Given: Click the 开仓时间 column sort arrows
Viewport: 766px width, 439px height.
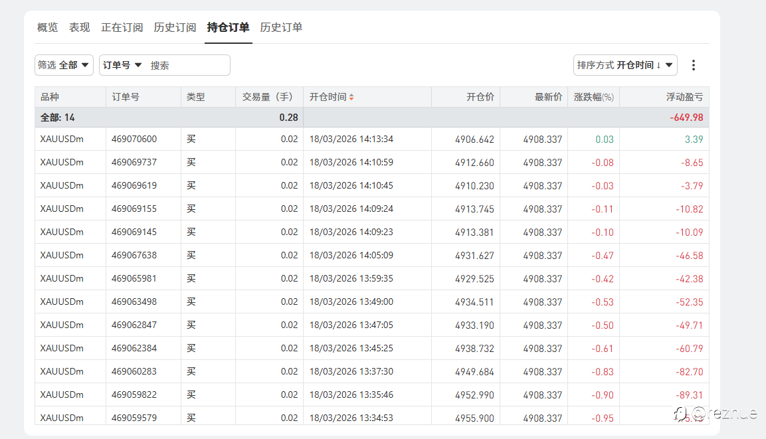Looking at the screenshot, I should (x=351, y=98).
